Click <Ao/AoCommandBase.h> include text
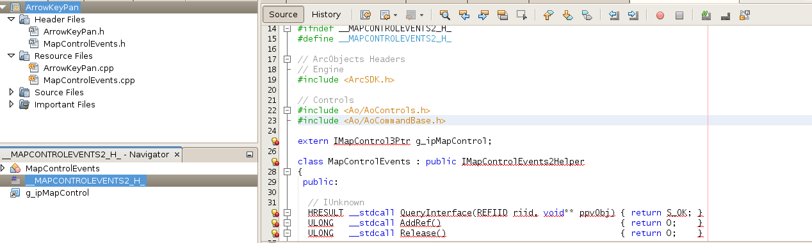Image resolution: width=812 pixels, height=243 pixels. (394, 120)
